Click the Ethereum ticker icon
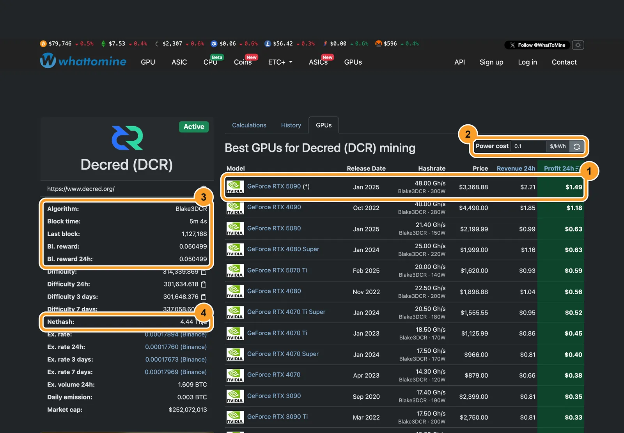624x433 pixels. pyautogui.click(x=157, y=44)
